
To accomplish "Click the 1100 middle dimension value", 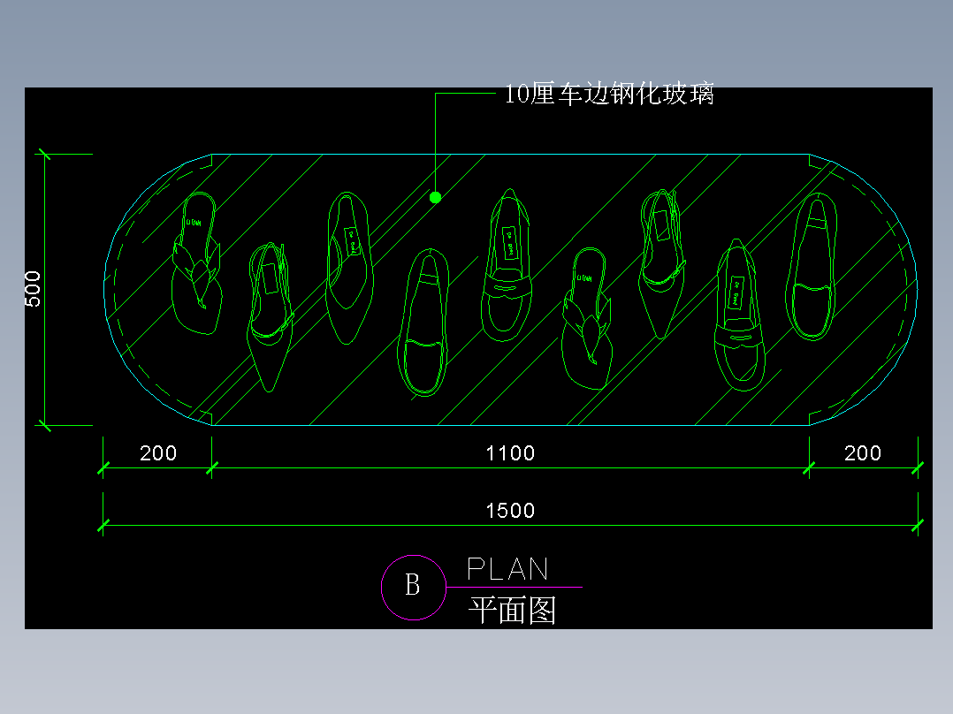I will [510, 453].
